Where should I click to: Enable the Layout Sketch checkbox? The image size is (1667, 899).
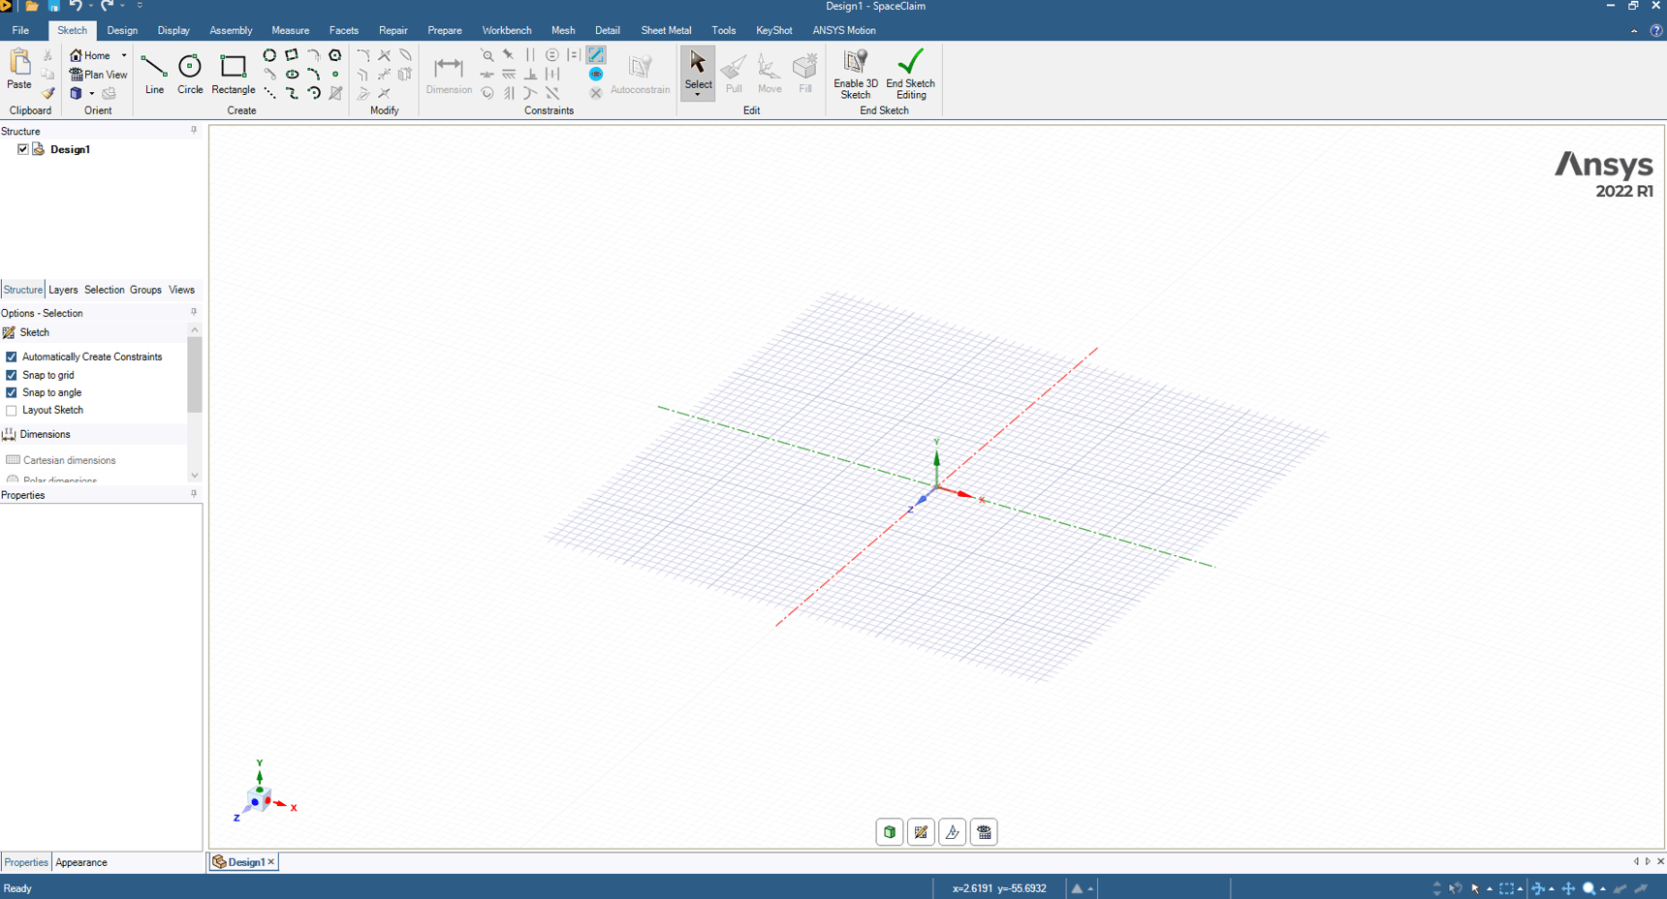click(x=12, y=411)
